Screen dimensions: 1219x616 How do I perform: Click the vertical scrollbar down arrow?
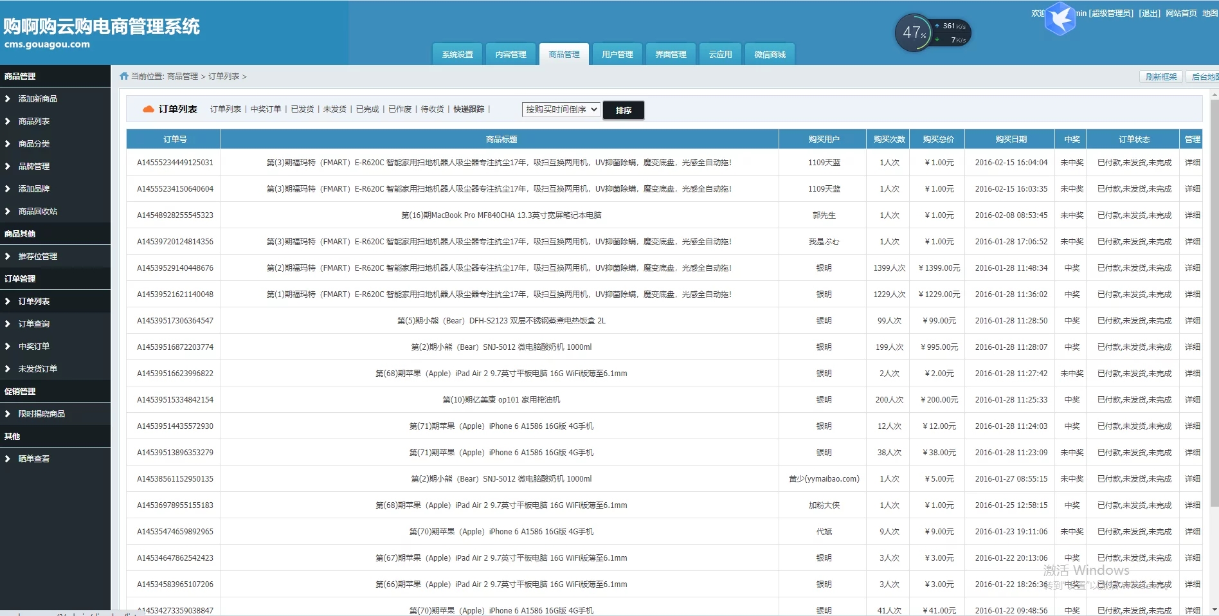[x=1214, y=609]
